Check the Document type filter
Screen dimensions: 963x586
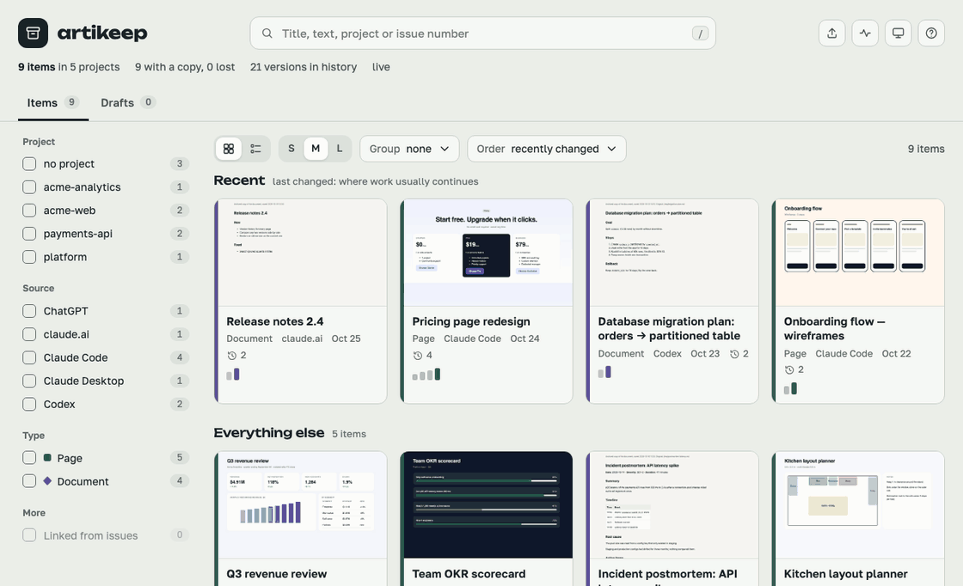[29, 481]
